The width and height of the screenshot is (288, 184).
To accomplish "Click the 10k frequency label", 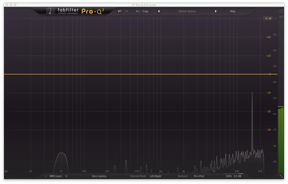I will pyautogui.click(x=237, y=171).
